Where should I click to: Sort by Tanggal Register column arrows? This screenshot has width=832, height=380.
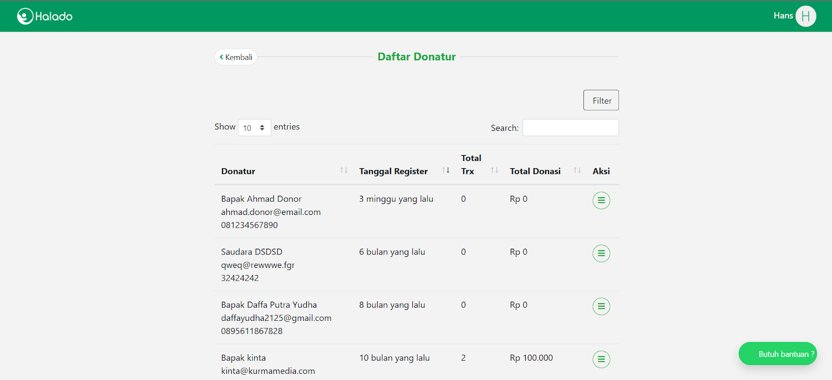[446, 170]
